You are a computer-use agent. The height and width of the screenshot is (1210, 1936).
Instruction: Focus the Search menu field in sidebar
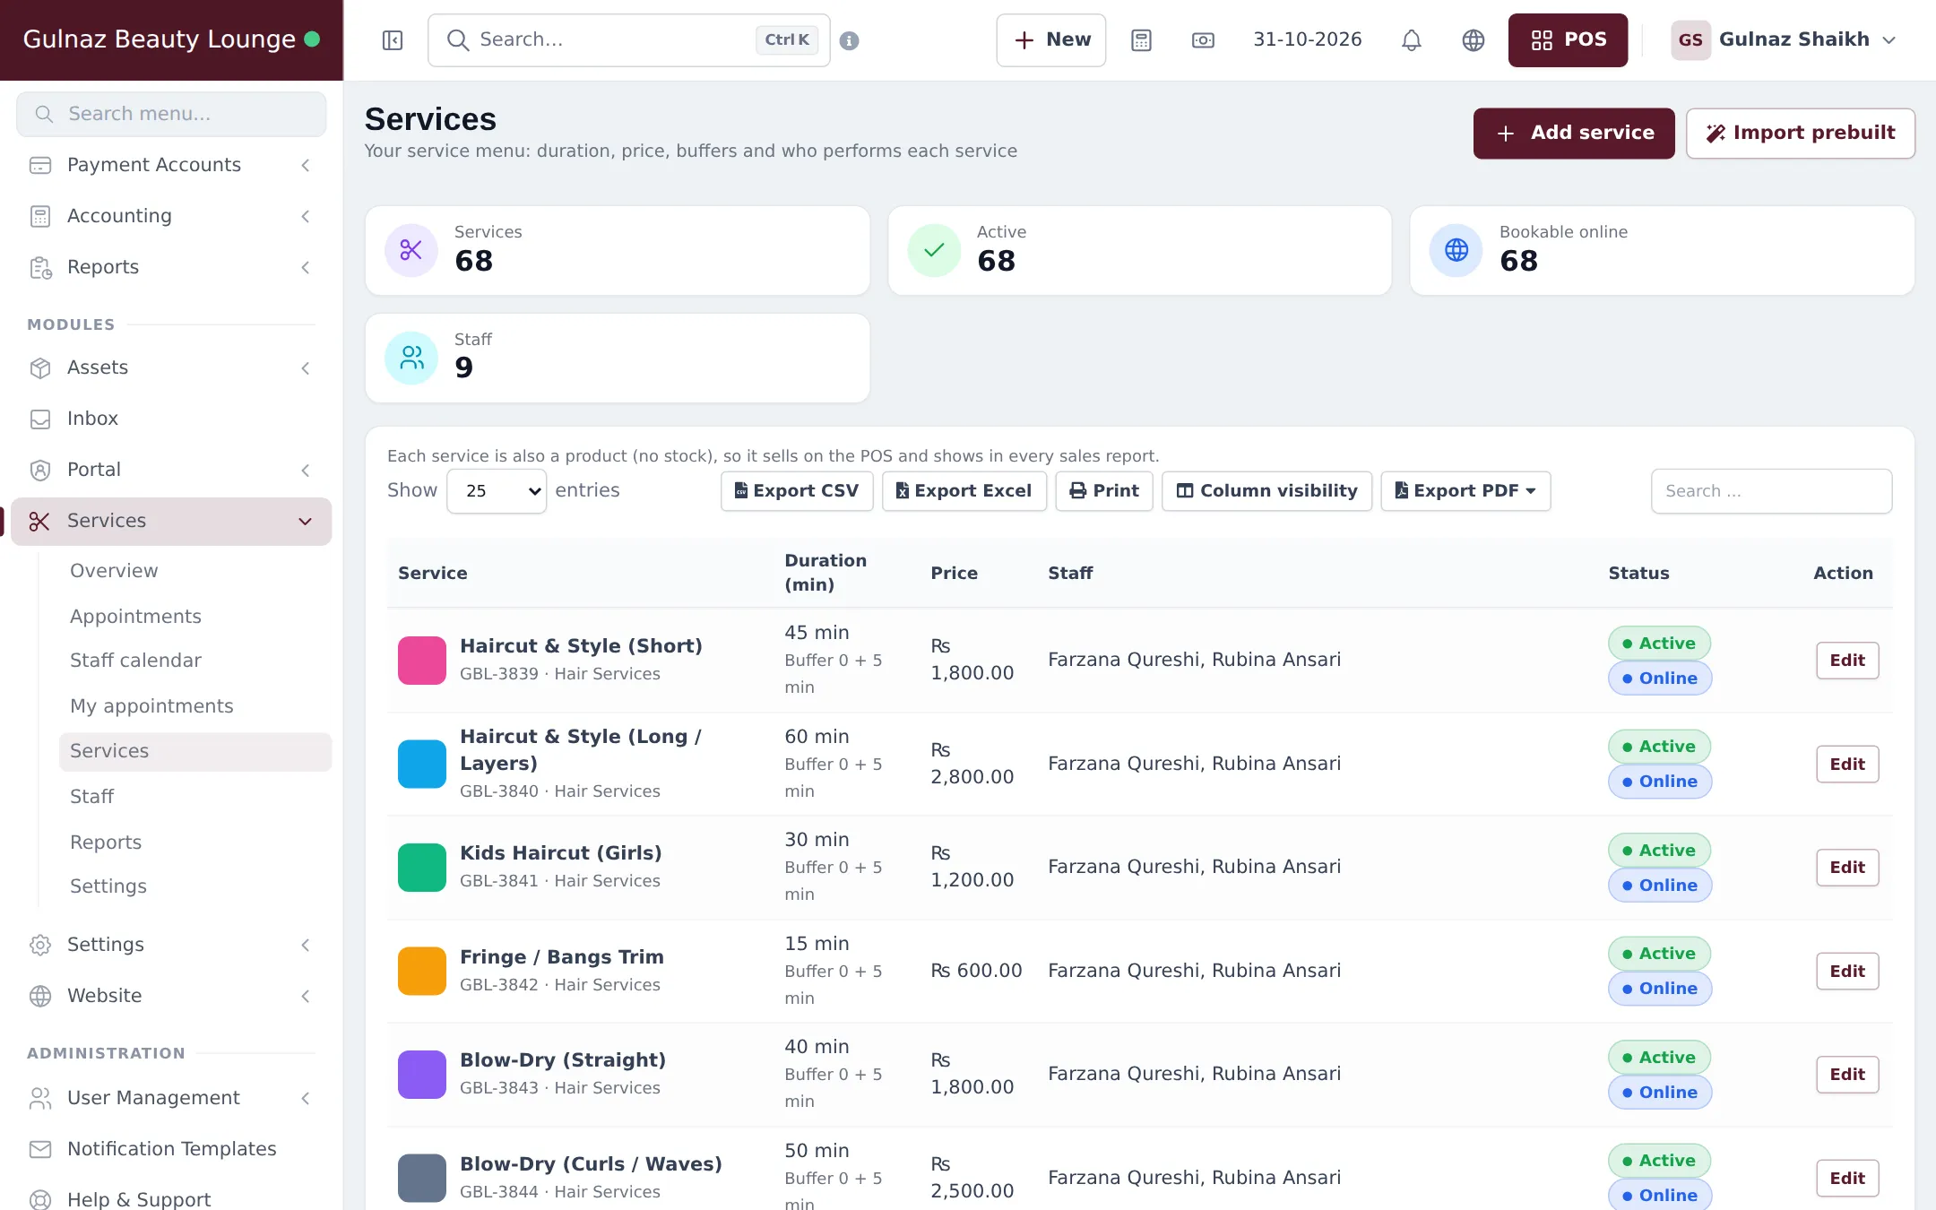[171, 114]
